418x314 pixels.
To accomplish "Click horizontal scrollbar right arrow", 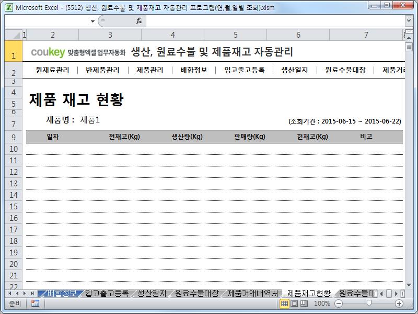I will [x=397, y=294].
